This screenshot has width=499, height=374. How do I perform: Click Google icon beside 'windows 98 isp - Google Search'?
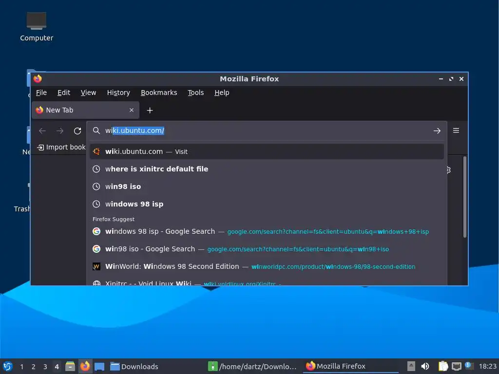(x=96, y=231)
